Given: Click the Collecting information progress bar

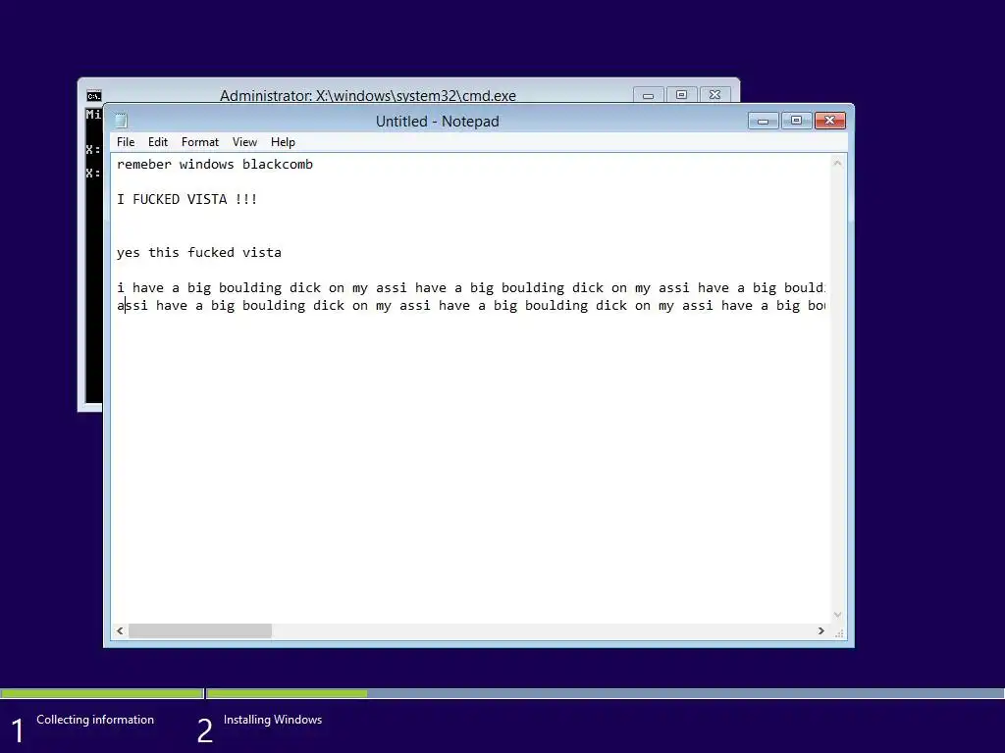Looking at the screenshot, I should coord(102,693).
